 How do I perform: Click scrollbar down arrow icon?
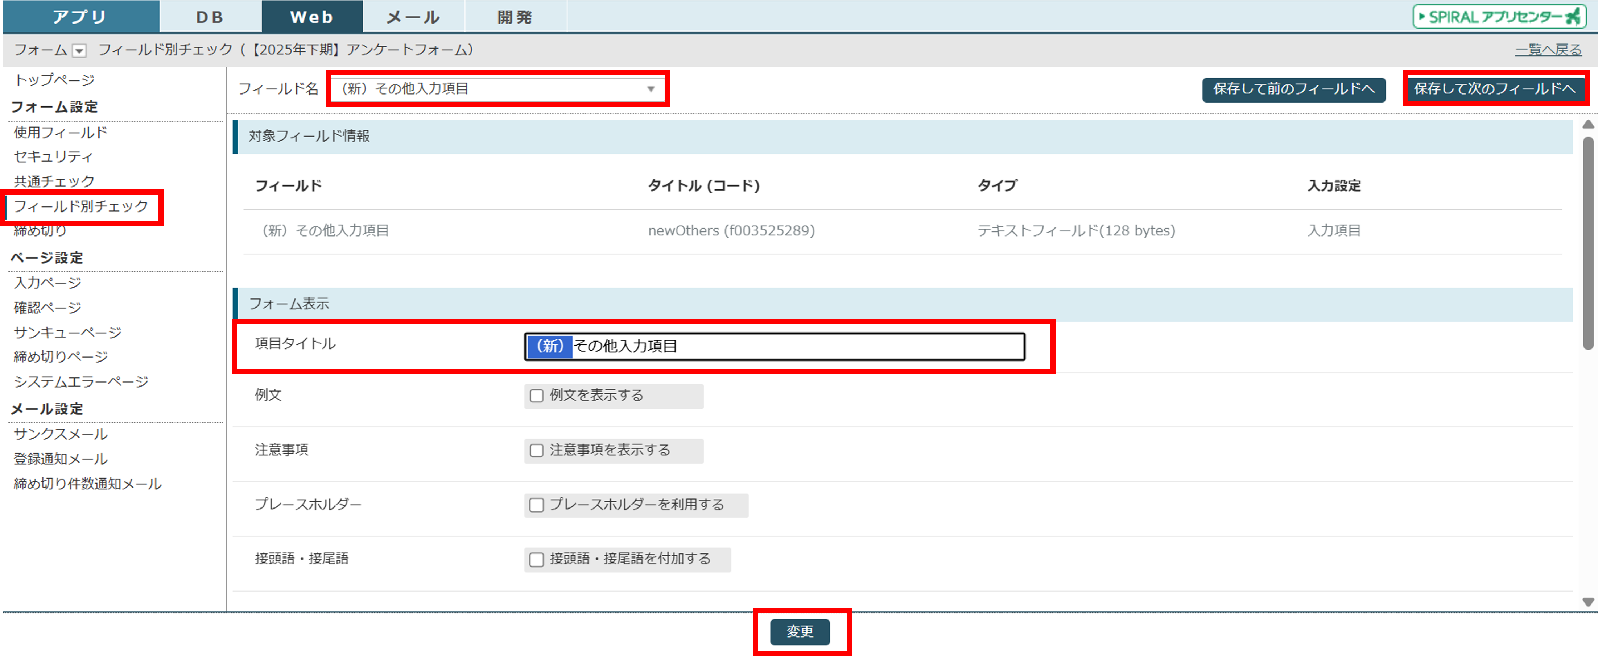1588,602
